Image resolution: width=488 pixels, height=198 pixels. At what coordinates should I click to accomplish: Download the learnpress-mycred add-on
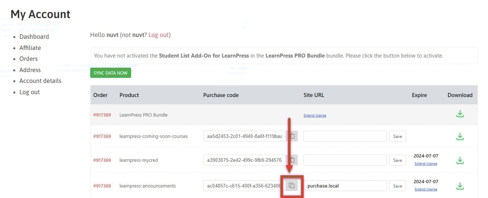pyautogui.click(x=460, y=160)
